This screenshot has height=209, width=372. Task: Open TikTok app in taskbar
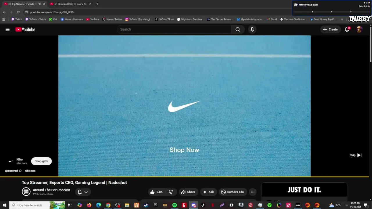(x=203, y=205)
